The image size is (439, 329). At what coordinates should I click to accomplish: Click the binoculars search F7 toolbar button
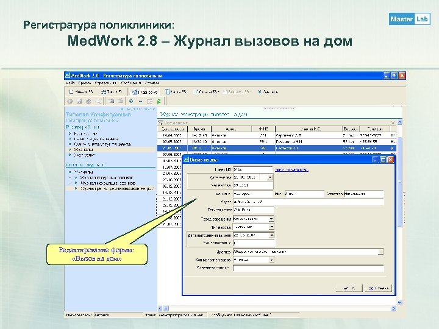[x=112, y=92]
